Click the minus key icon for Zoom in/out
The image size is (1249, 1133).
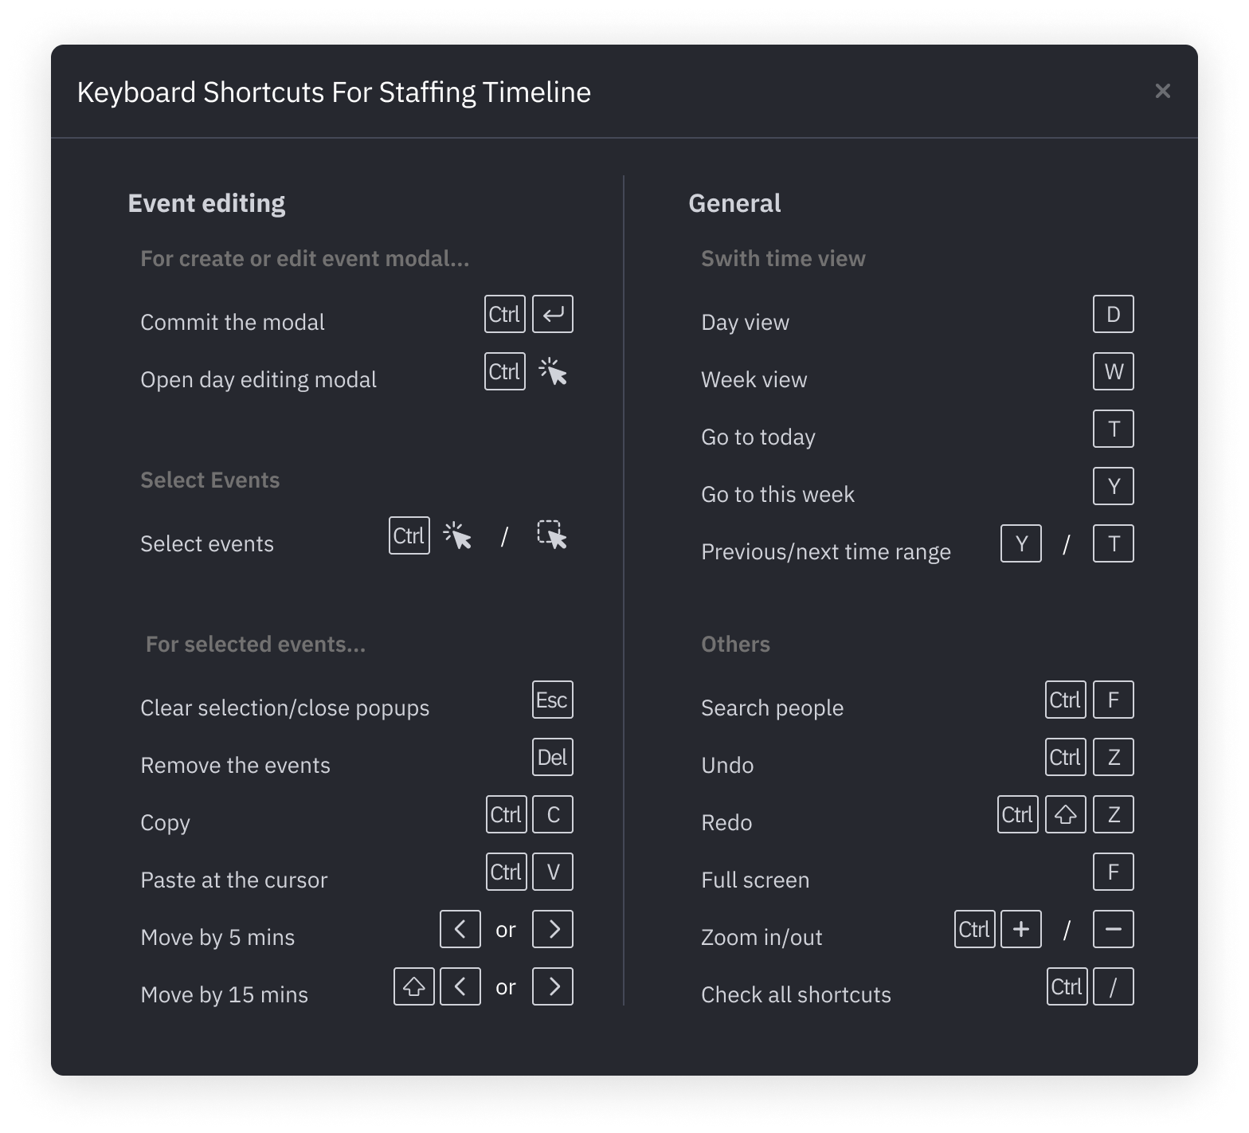pos(1114,930)
